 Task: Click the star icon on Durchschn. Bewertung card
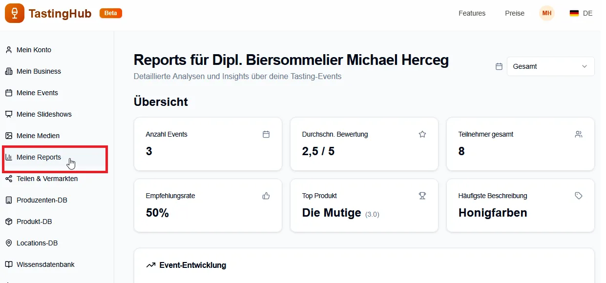click(422, 134)
